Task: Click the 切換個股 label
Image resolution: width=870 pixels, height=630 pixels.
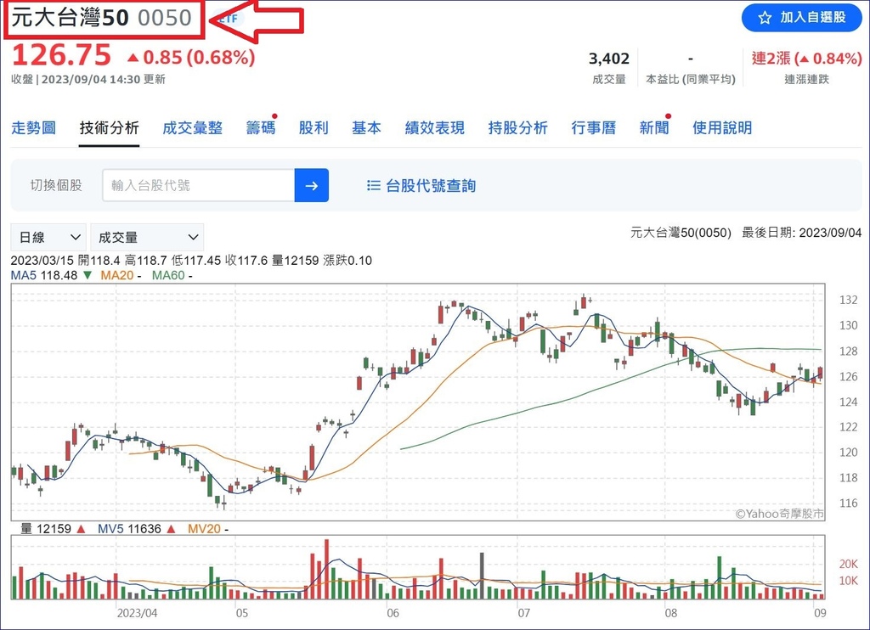Action: [x=56, y=185]
